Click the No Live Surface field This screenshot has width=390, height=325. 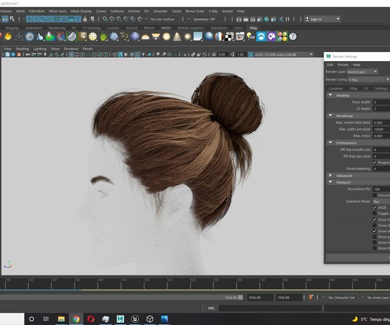point(162,19)
